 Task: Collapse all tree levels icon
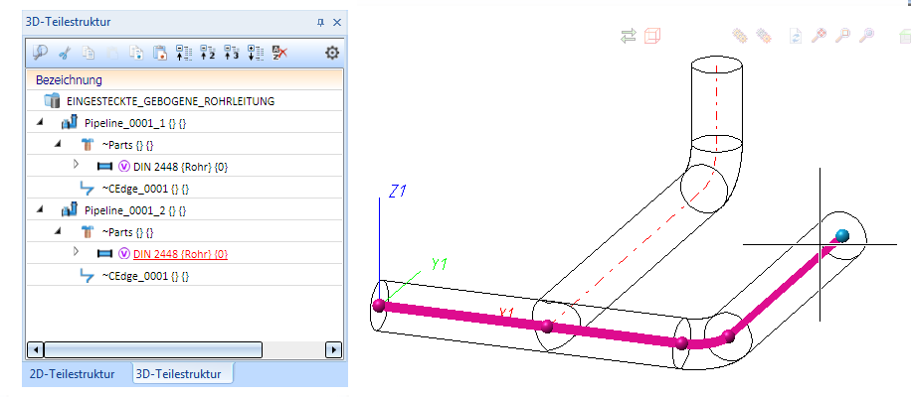[184, 54]
